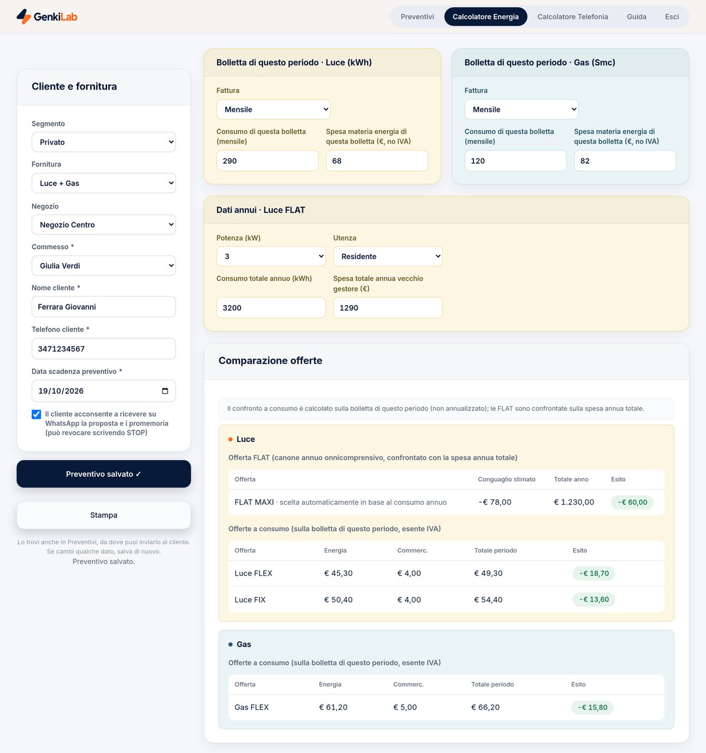Image resolution: width=706 pixels, height=753 pixels.
Task: Focus the Nome cliente input field
Action: [104, 307]
